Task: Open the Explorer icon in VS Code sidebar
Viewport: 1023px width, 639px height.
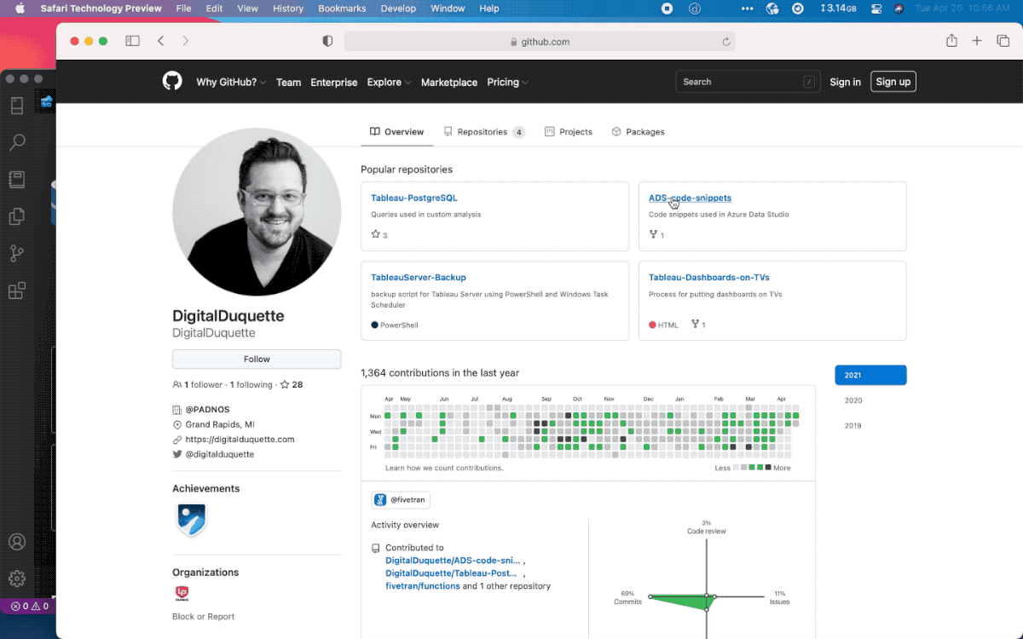Action: point(16,216)
